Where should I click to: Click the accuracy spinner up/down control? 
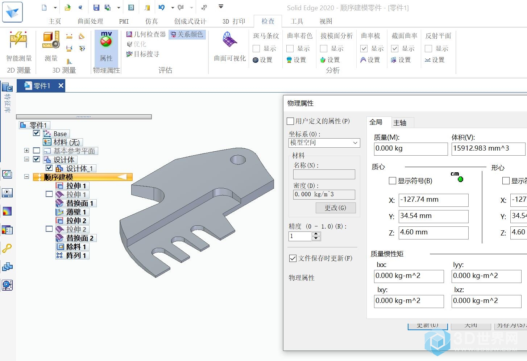[316, 236]
